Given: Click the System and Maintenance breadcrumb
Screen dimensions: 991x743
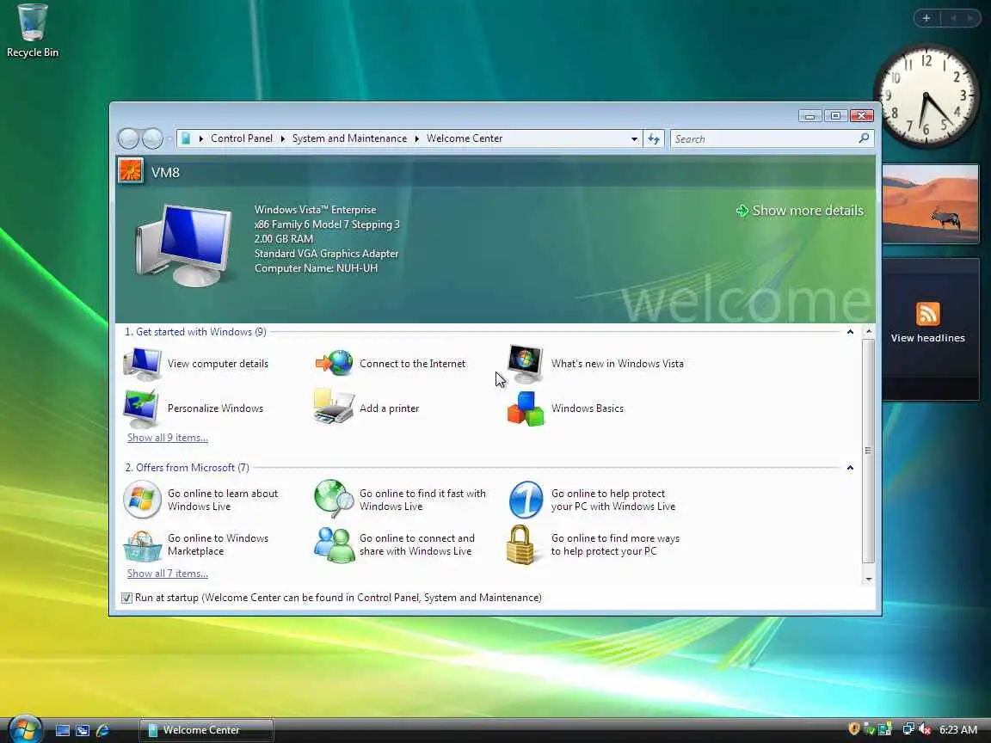Looking at the screenshot, I should tap(349, 138).
